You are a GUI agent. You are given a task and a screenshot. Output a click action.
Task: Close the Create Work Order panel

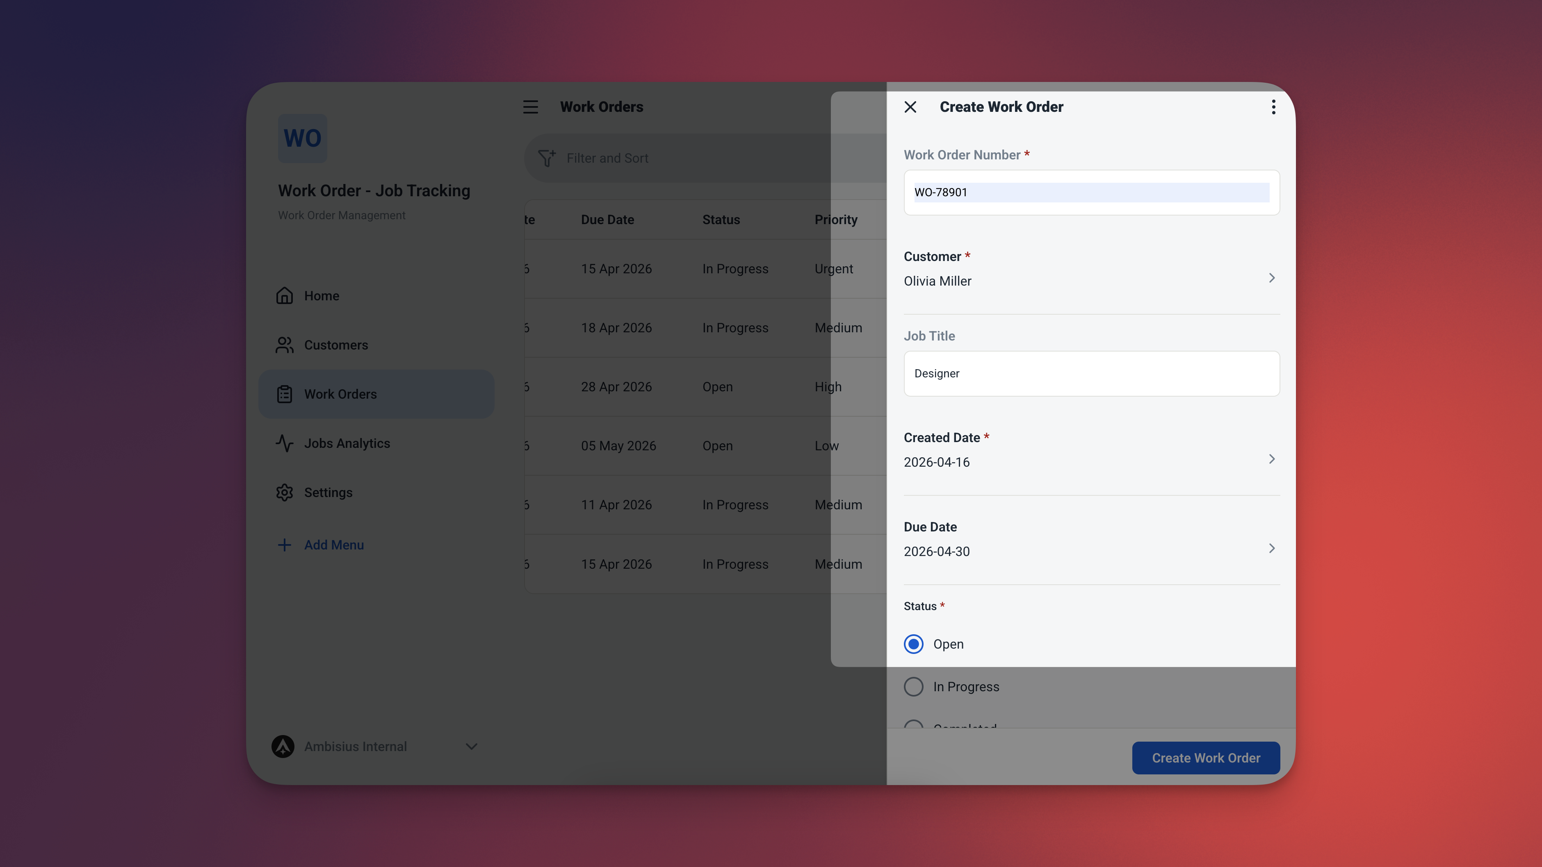coord(910,107)
